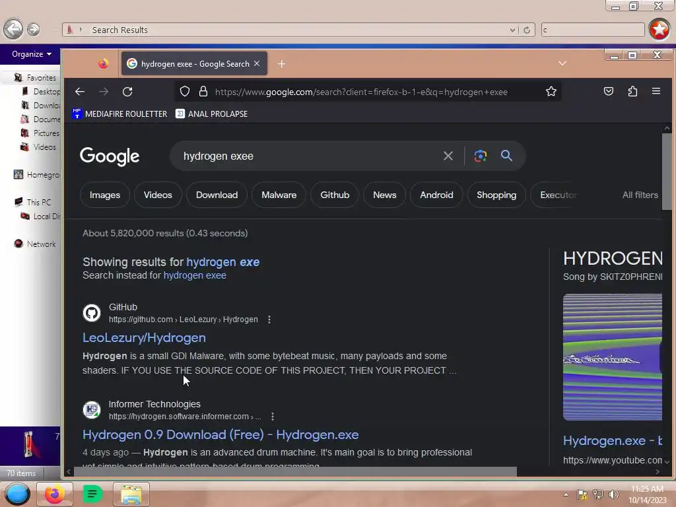Image resolution: width=676 pixels, height=507 pixels.
Task: Open more options for GitHub result
Action: (x=269, y=320)
